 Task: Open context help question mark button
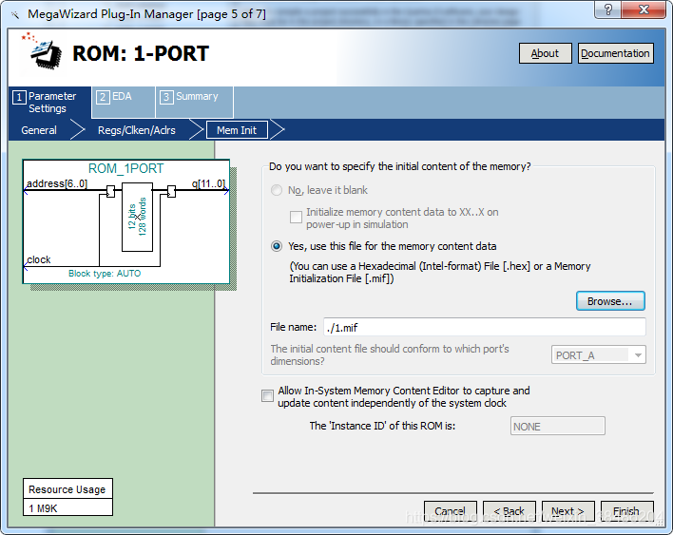607,10
